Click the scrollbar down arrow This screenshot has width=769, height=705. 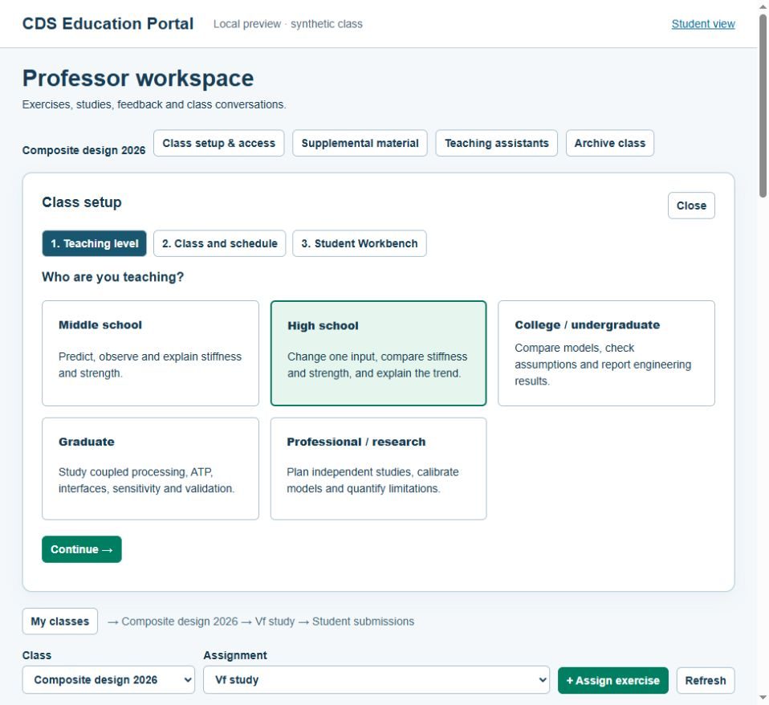pos(763,698)
